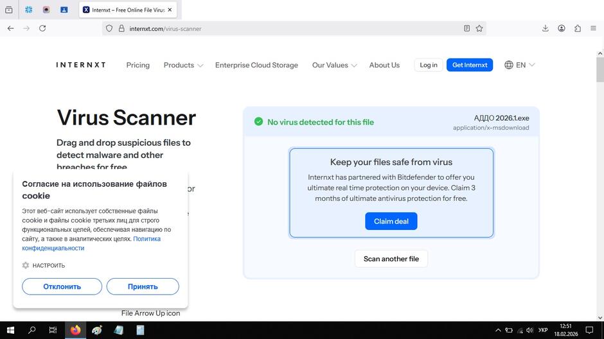Open the About Us page

(x=384, y=65)
